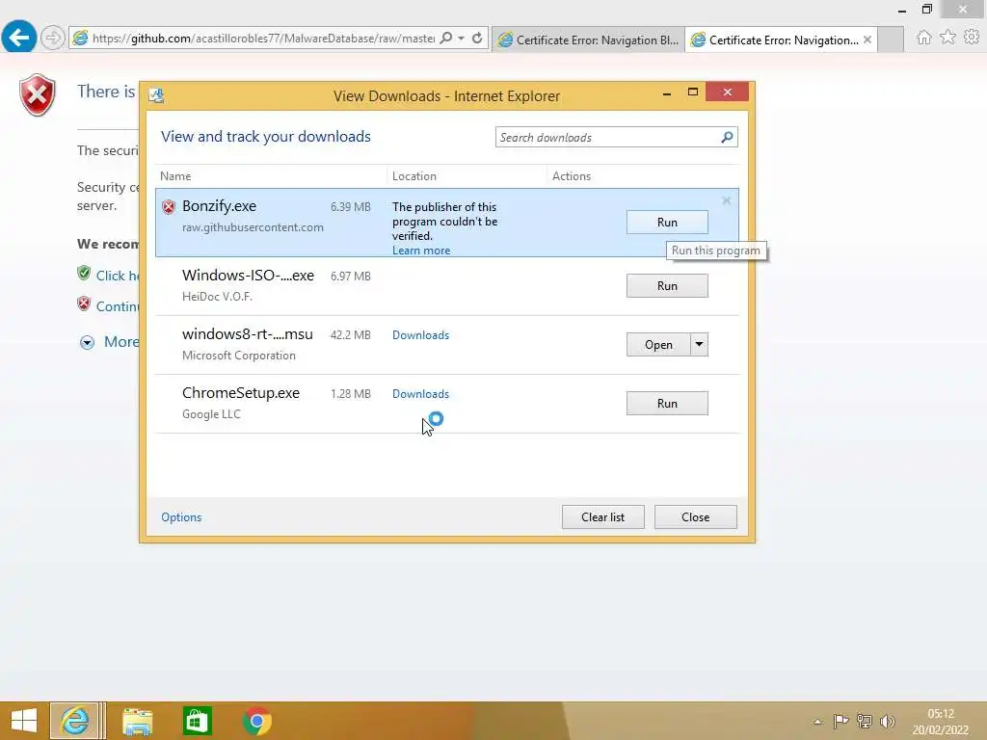Run Bonzify.exe
Viewport: 987px width, 740px height.
(667, 223)
